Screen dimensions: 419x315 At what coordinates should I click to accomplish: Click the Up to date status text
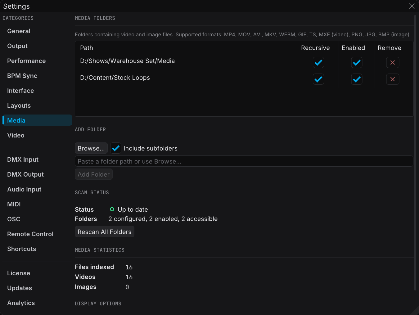coord(133,209)
